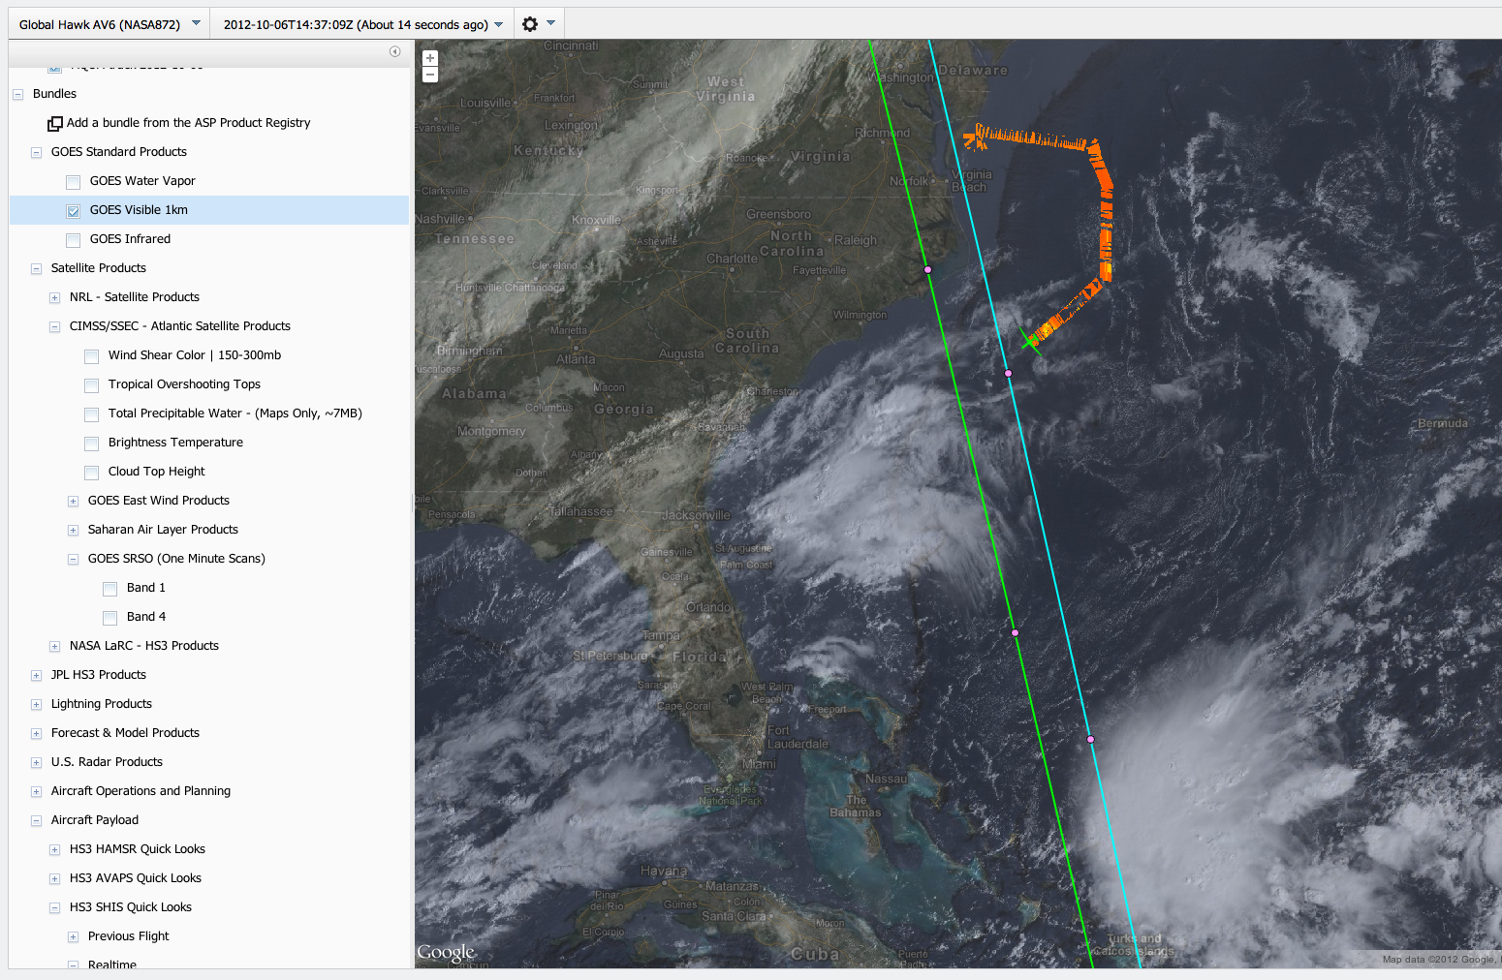
Task: Collapse the left sidebar panel arrow
Action: (394, 51)
